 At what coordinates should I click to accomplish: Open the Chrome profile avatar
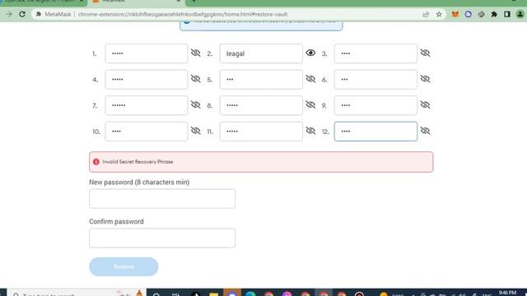[x=520, y=14]
